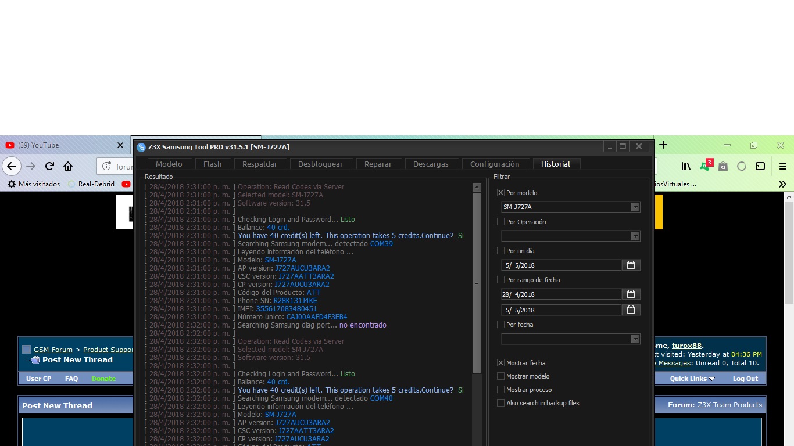This screenshot has width=794, height=446.
Task: Select the Historial tab
Action: coord(556,164)
